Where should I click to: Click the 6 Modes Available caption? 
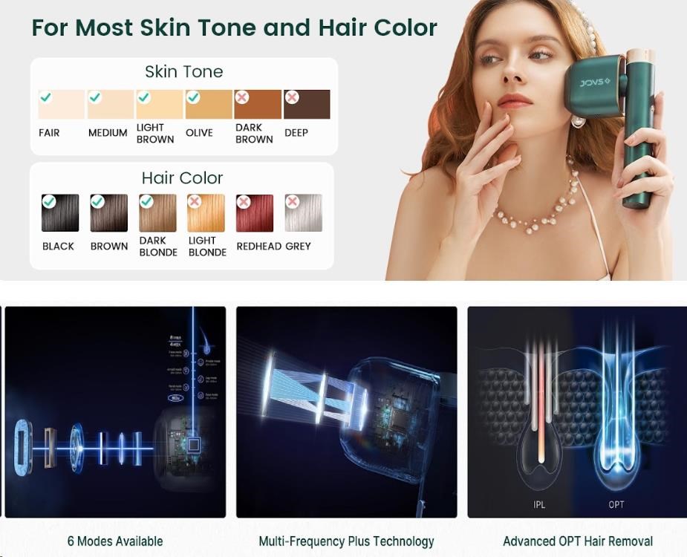(115, 541)
